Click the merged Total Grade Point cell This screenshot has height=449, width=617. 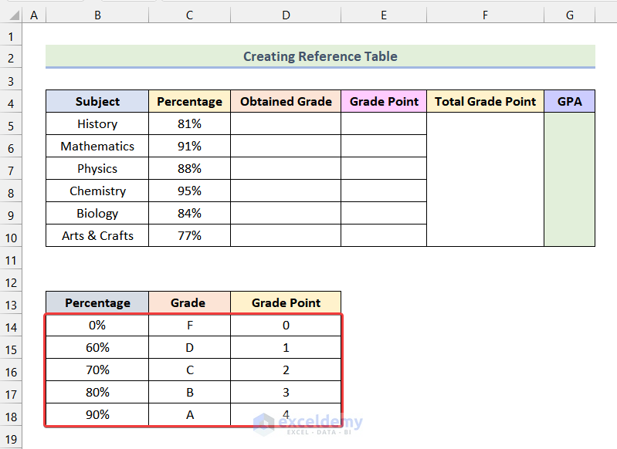[485, 180]
